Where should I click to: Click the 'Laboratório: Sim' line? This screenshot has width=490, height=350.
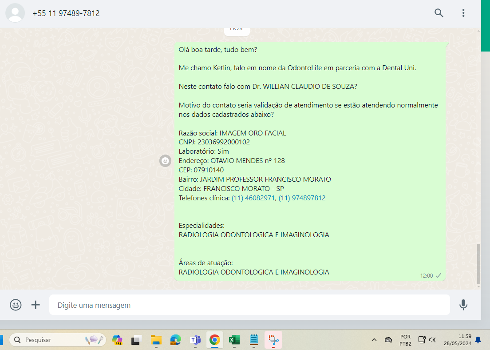[203, 151]
